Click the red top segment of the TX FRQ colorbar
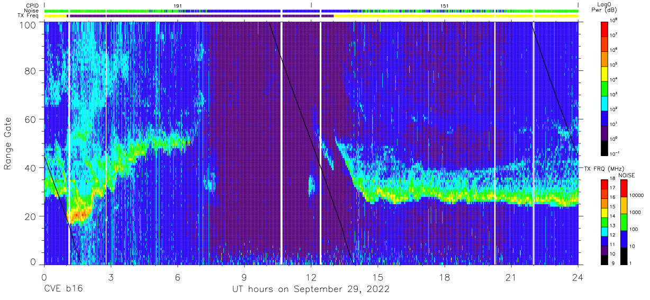Viewport: 650px width, 300px height. click(x=605, y=185)
